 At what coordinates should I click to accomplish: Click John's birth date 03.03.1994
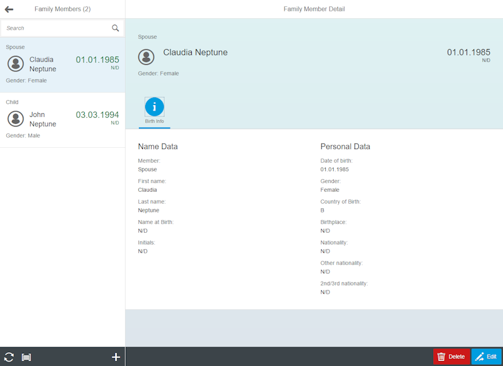click(x=97, y=114)
